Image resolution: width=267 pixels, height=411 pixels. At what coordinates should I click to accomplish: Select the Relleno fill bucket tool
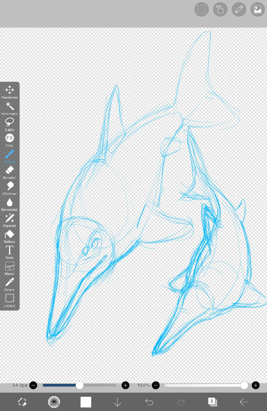pyautogui.click(x=10, y=237)
